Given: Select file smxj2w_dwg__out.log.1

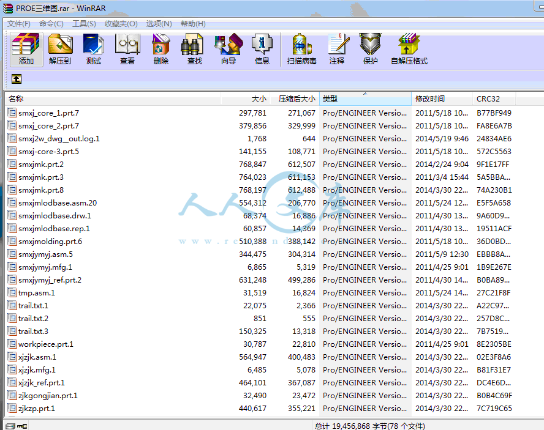Looking at the screenshot, I should [59, 139].
